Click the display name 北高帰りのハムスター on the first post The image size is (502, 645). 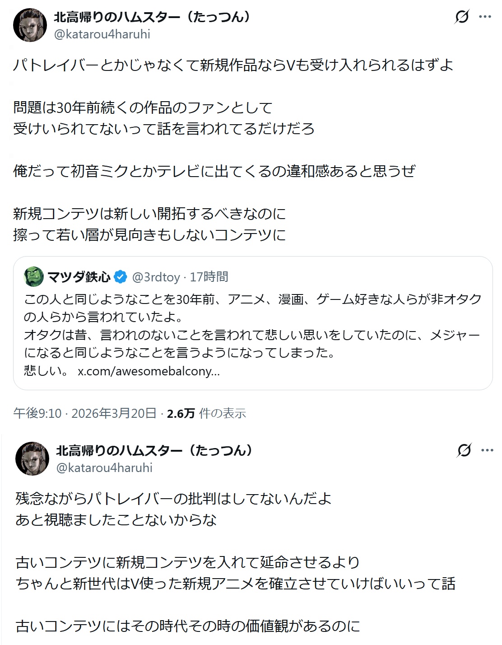(x=152, y=17)
